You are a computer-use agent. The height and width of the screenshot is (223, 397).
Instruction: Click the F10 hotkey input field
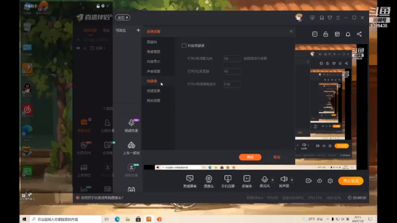tap(231, 84)
